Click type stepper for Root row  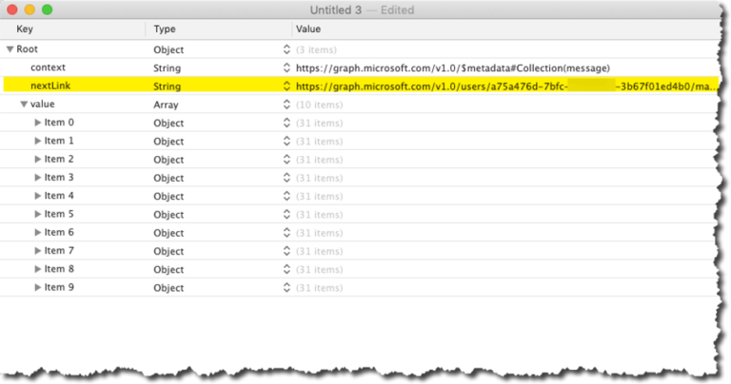pyautogui.click(x=286, y=49)
